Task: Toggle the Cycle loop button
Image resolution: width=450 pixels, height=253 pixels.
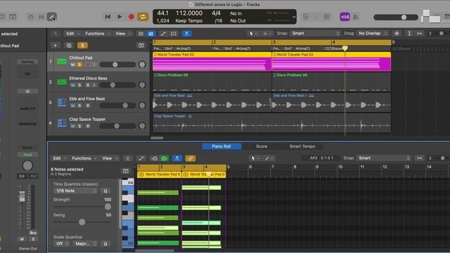Action: click(143, 17)
